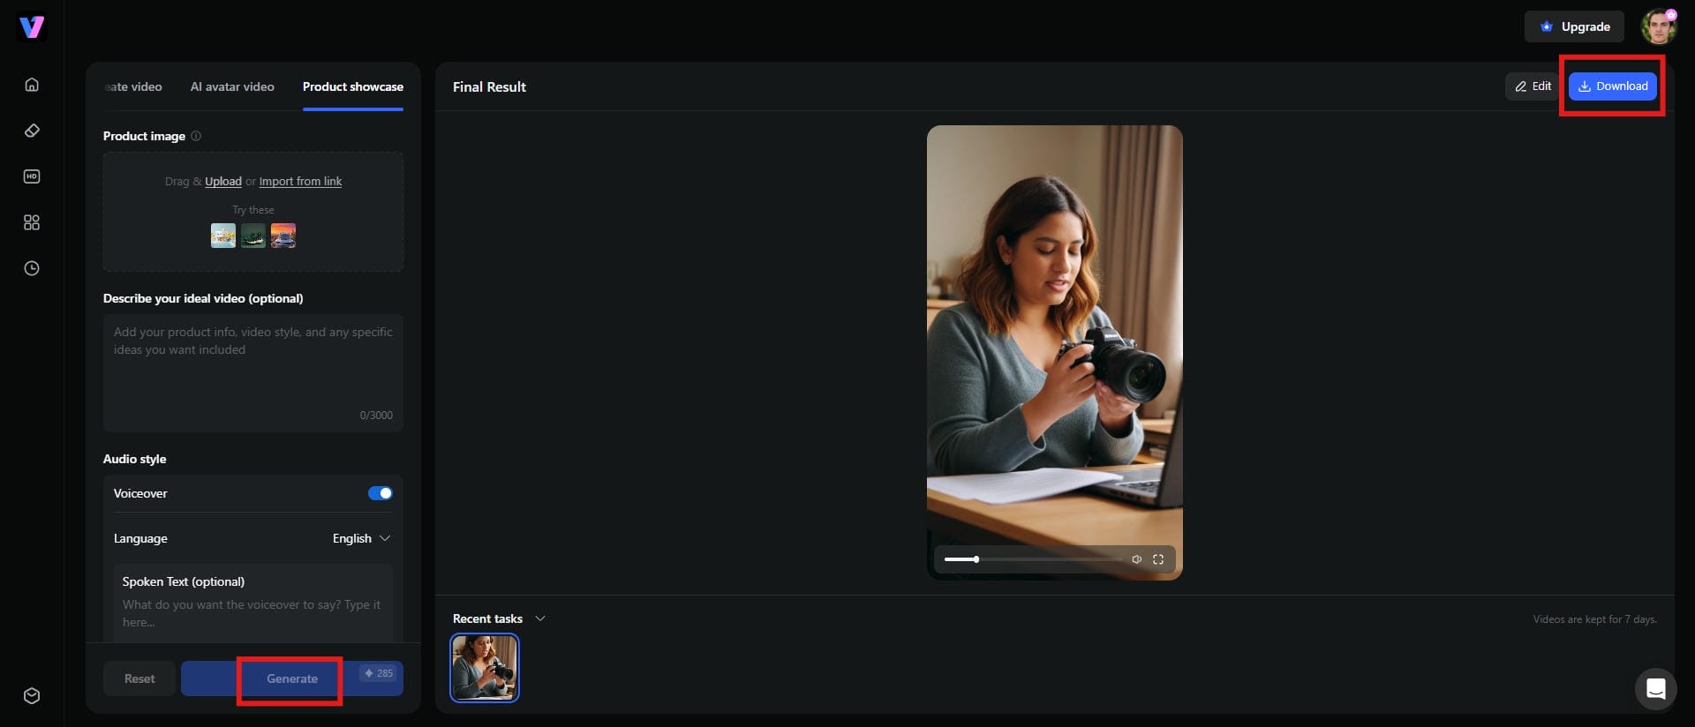Click the Upgrade button
The height and width of the screenshot is (727, 1695).
tap(1574, 26)
